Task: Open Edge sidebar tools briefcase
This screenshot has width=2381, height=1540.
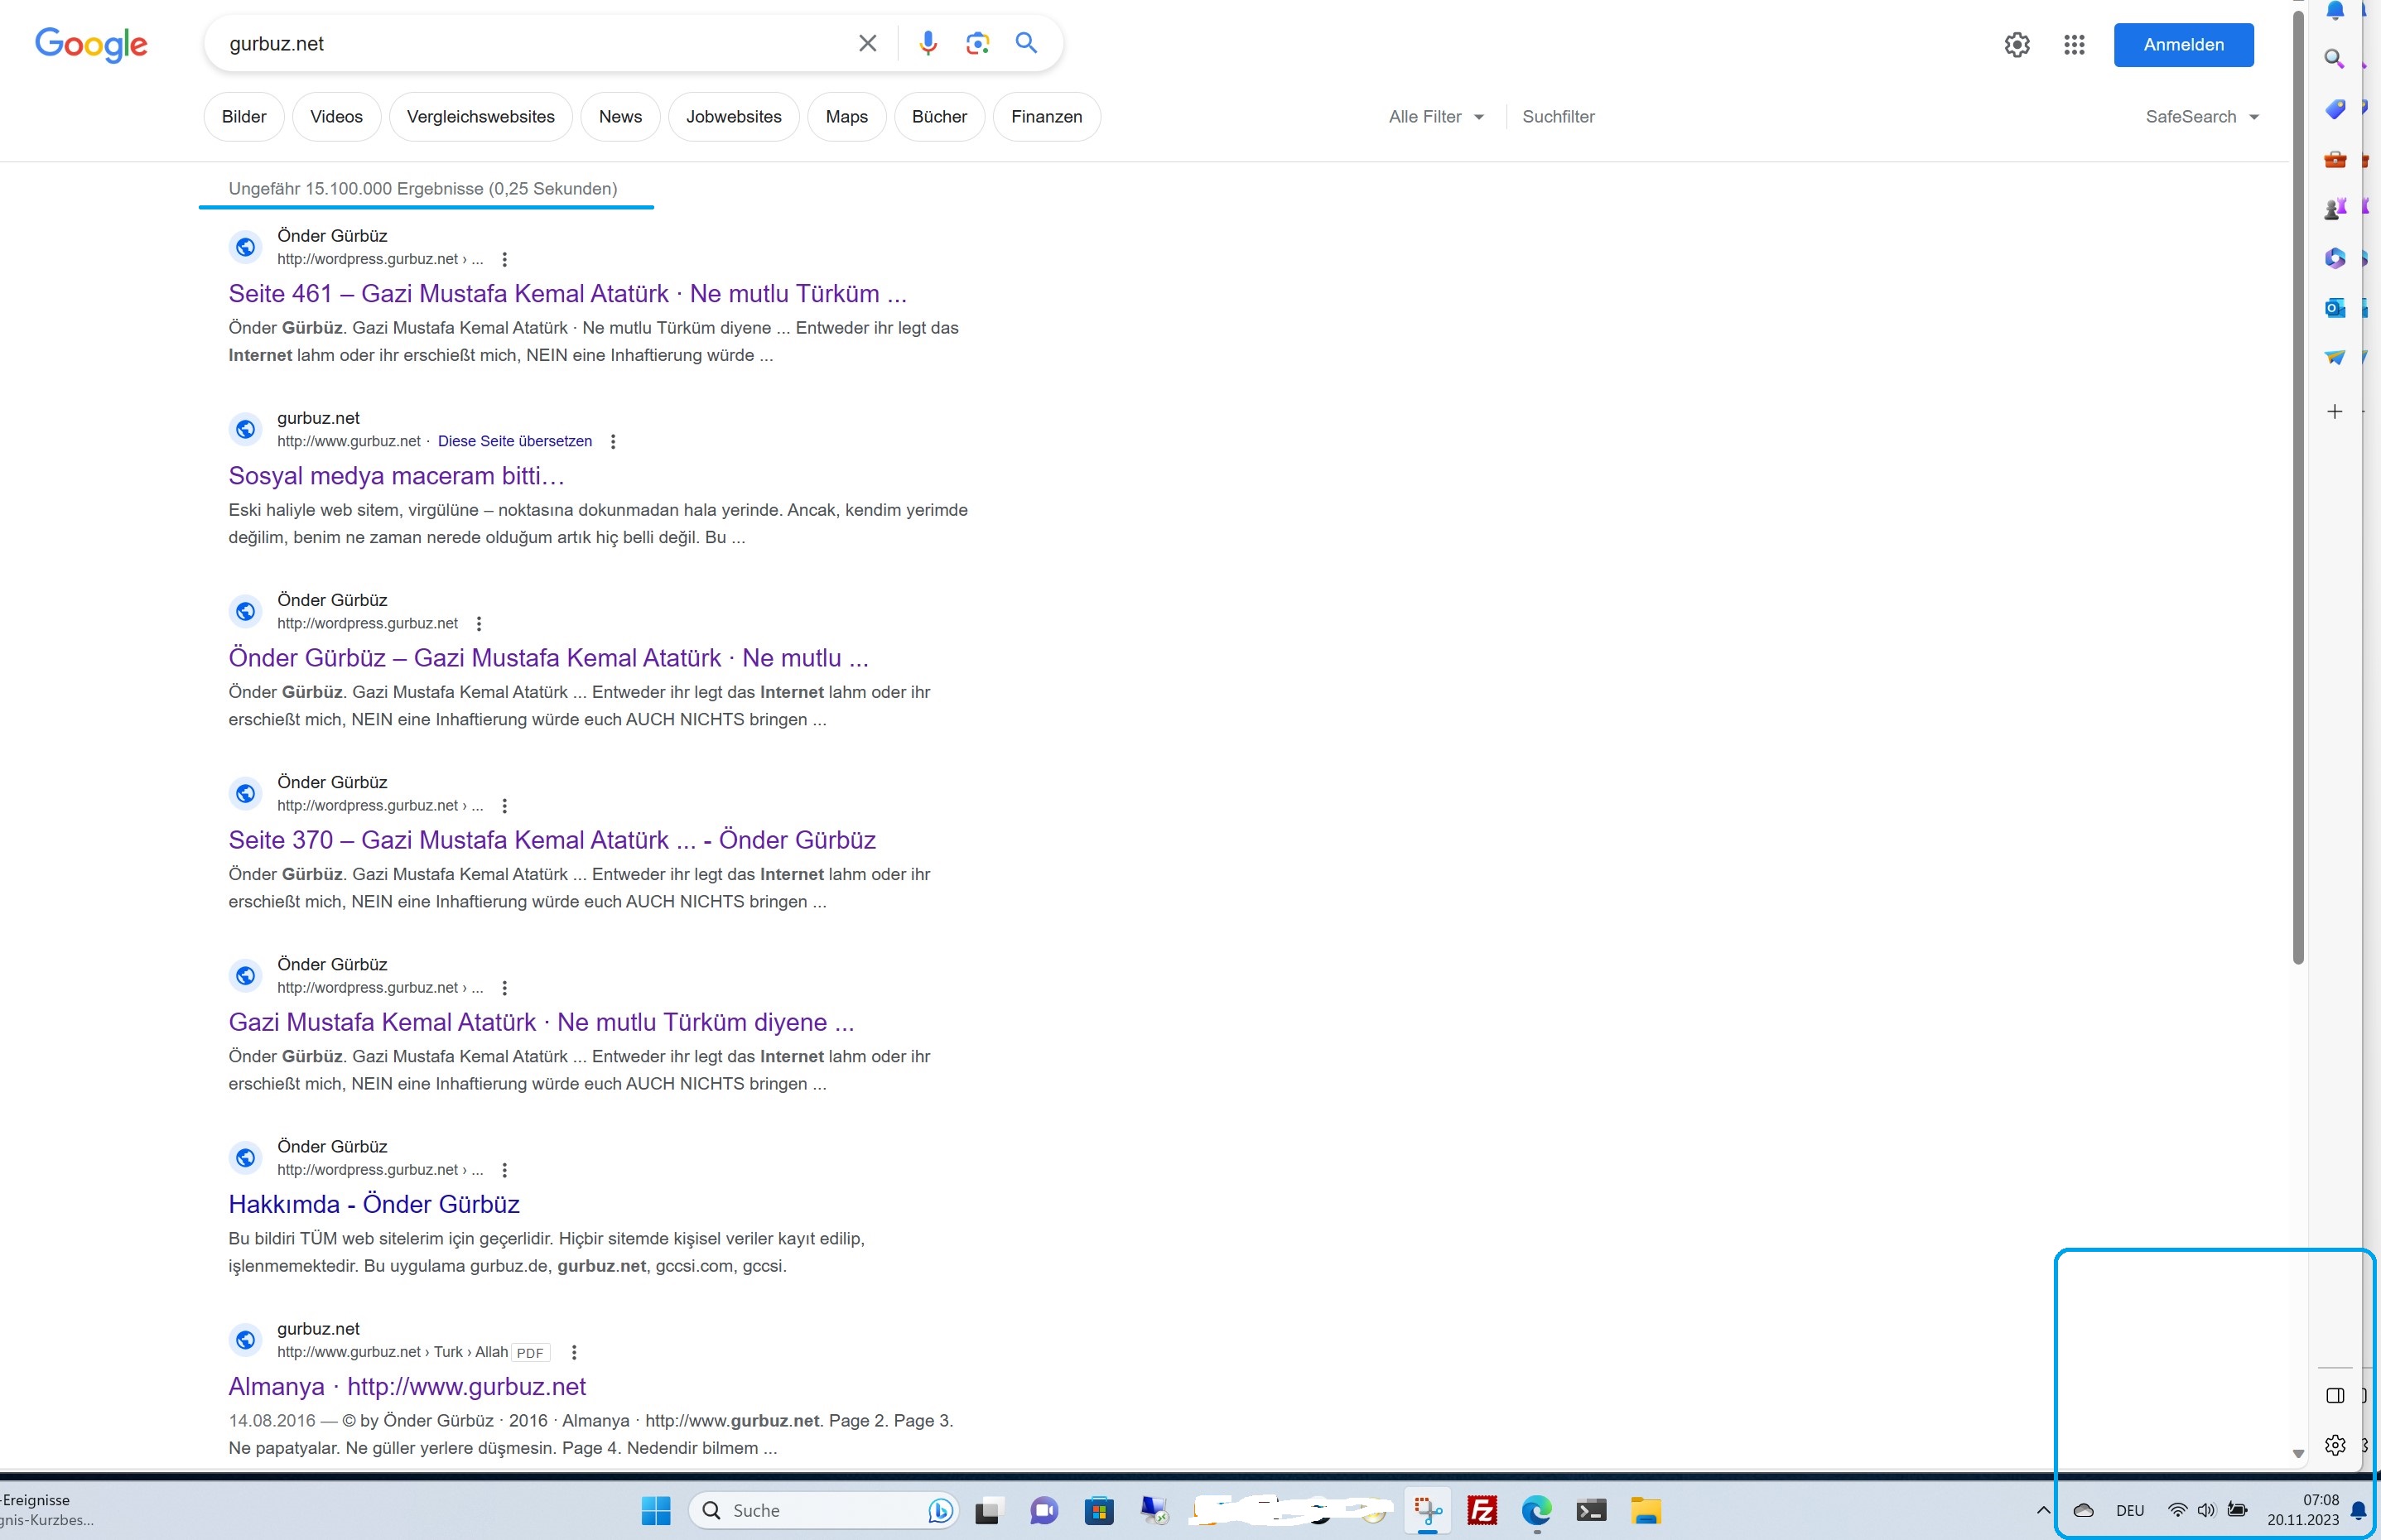Action: click(2334, 159)
